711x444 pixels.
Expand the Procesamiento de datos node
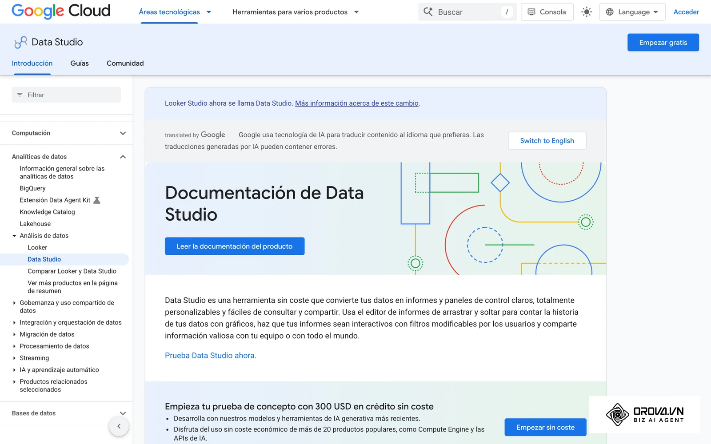click(14, 346)
